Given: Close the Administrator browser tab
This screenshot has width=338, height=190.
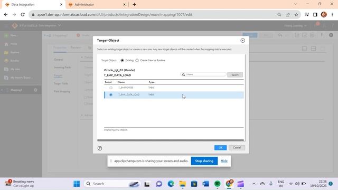Looking at the screenshot, I should click(124, 5).
